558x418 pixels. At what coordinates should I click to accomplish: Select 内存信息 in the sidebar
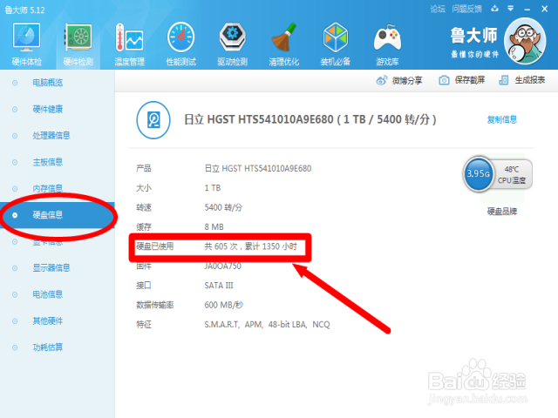click(x=48, y=188)
